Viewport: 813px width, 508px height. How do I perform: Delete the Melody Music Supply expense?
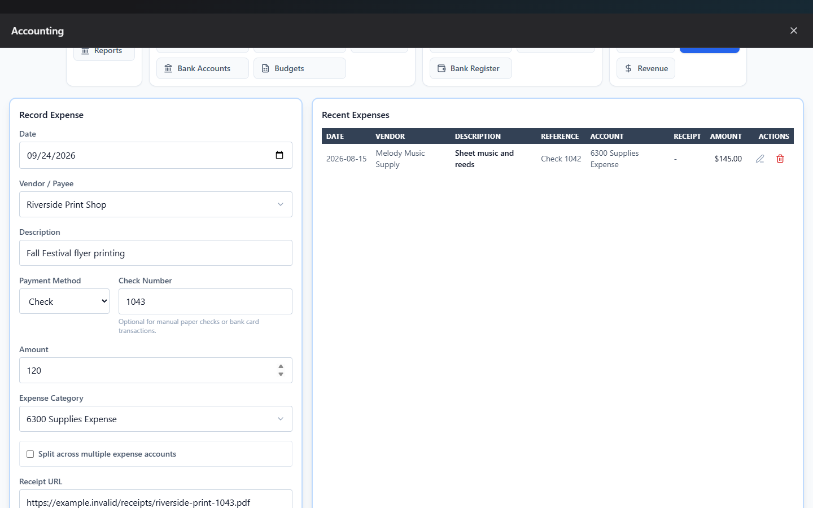click(x=780, y=159)
